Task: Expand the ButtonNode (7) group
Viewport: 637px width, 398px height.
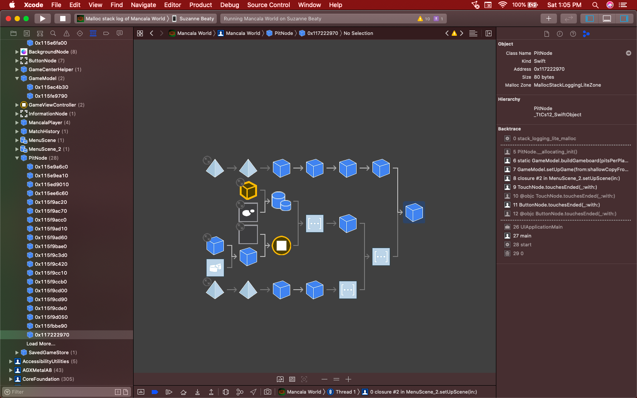Action: tap(17, 61)
